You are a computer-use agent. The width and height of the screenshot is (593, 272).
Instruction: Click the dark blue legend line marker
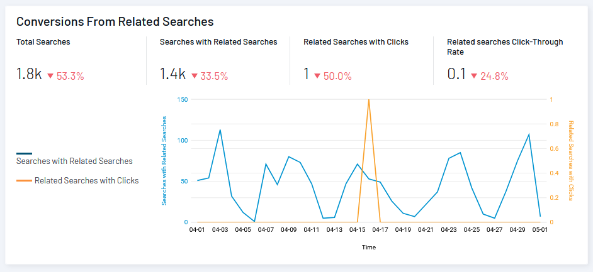coord(25,153)
